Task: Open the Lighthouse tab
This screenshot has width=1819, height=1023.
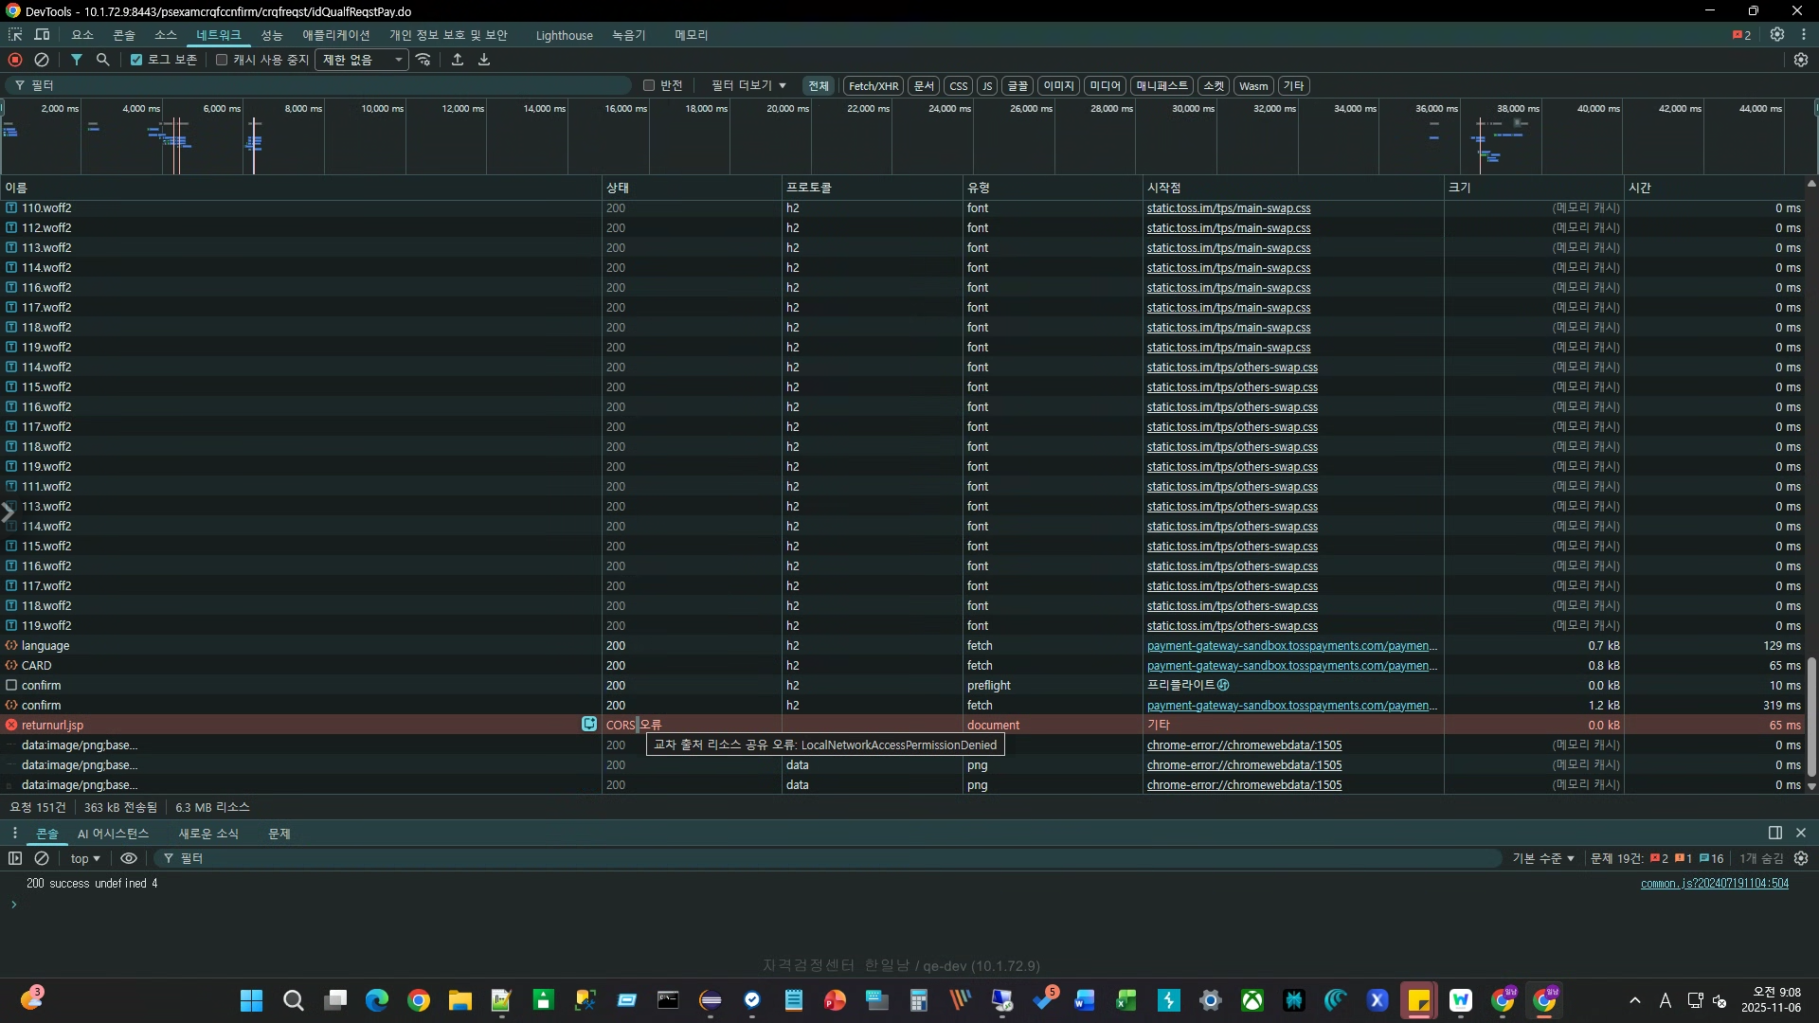Action: click(564, 35)
